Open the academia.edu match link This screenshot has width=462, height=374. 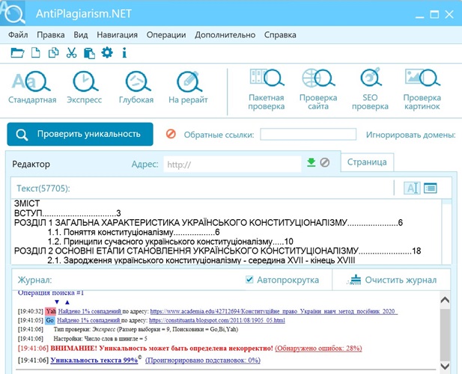[x=274, y=311]
